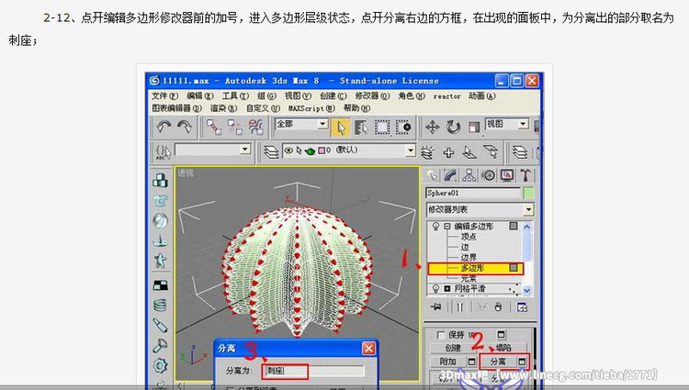Open the 0 (默认) layer dropdown
This screenshot has height=390, width=689.
pyautogui.click(x=411, y=150)
